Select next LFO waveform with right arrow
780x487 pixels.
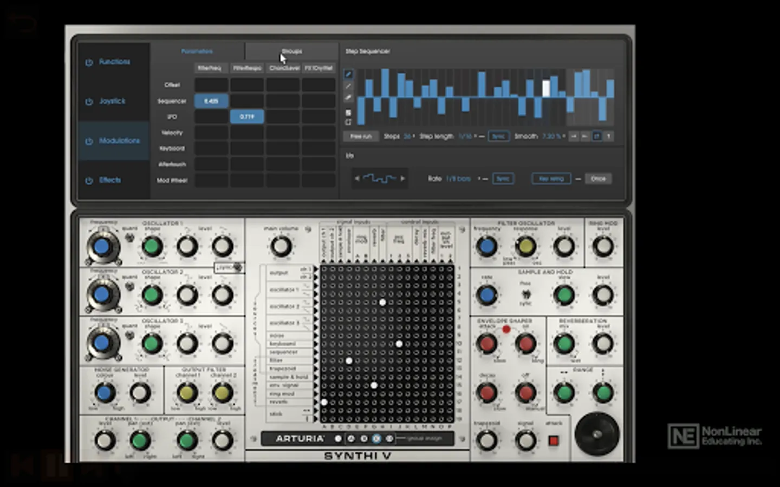click(402, 179)
